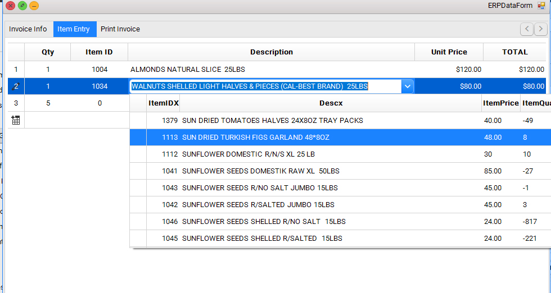Click item price 85.00

pos(493,171)
